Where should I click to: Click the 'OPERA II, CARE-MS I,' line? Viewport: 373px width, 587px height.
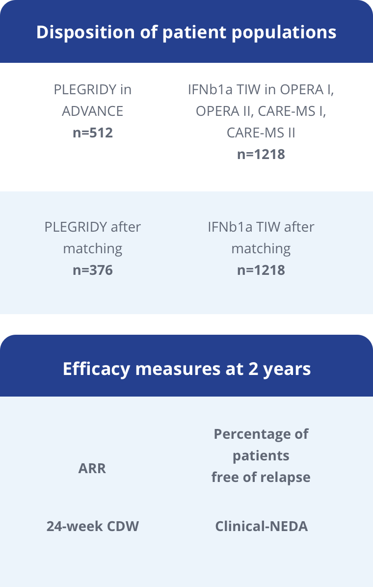[x=261, y=111]
